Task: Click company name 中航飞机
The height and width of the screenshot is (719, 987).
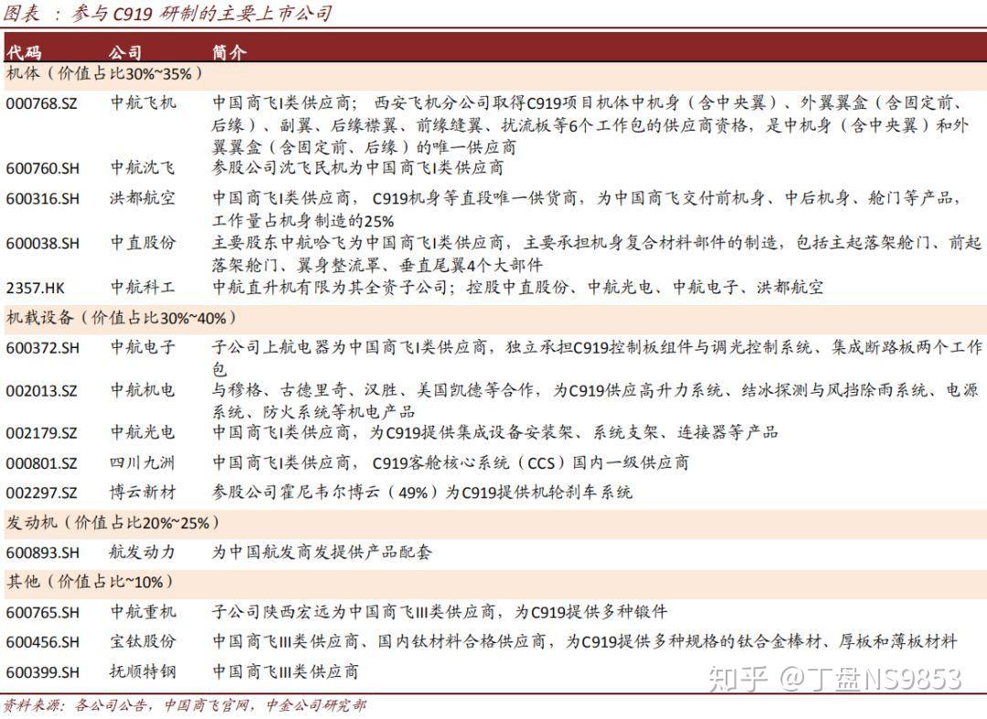Action: click(143, 102)
